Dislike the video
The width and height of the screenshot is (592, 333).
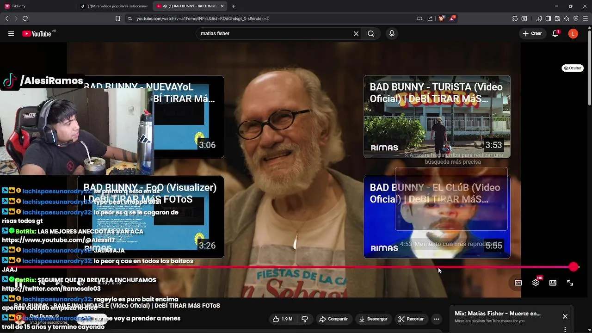coord(305,319)
